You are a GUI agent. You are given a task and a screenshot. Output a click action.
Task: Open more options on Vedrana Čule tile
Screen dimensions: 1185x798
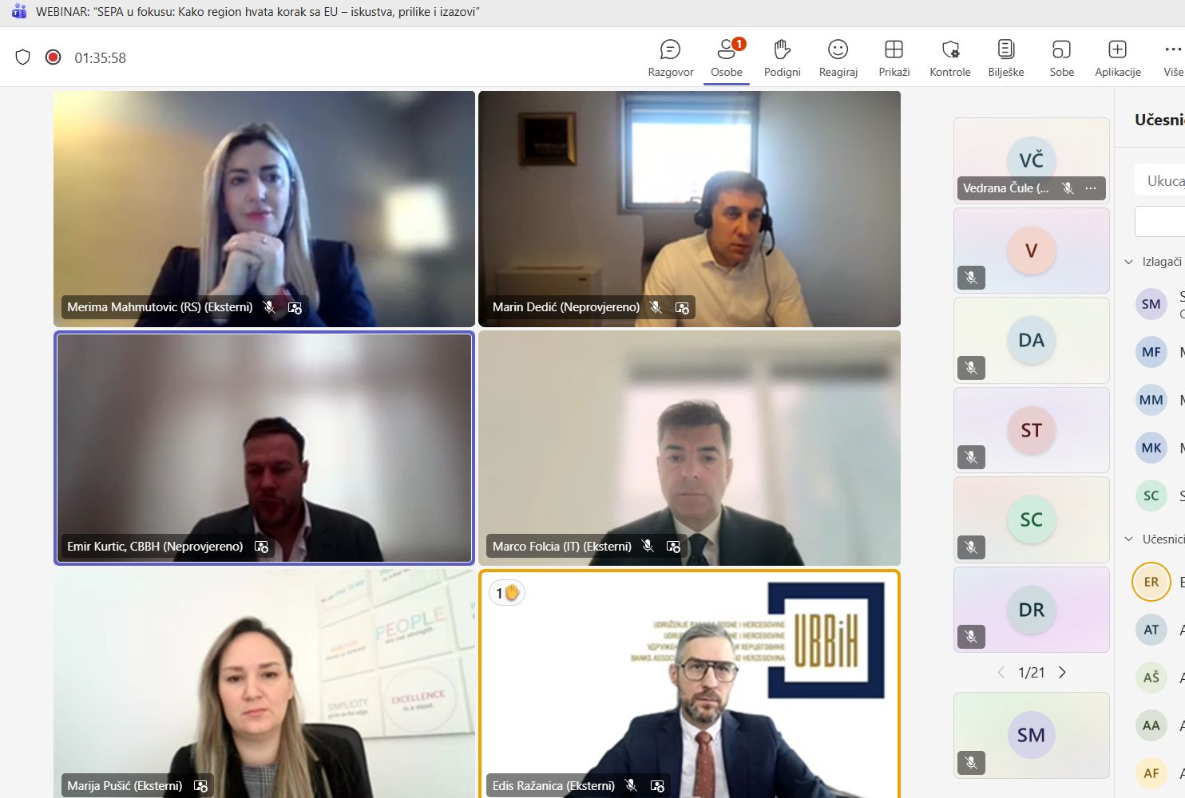click(x=1091, y=188)
